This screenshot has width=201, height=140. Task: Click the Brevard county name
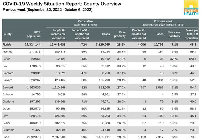[8, 81]
